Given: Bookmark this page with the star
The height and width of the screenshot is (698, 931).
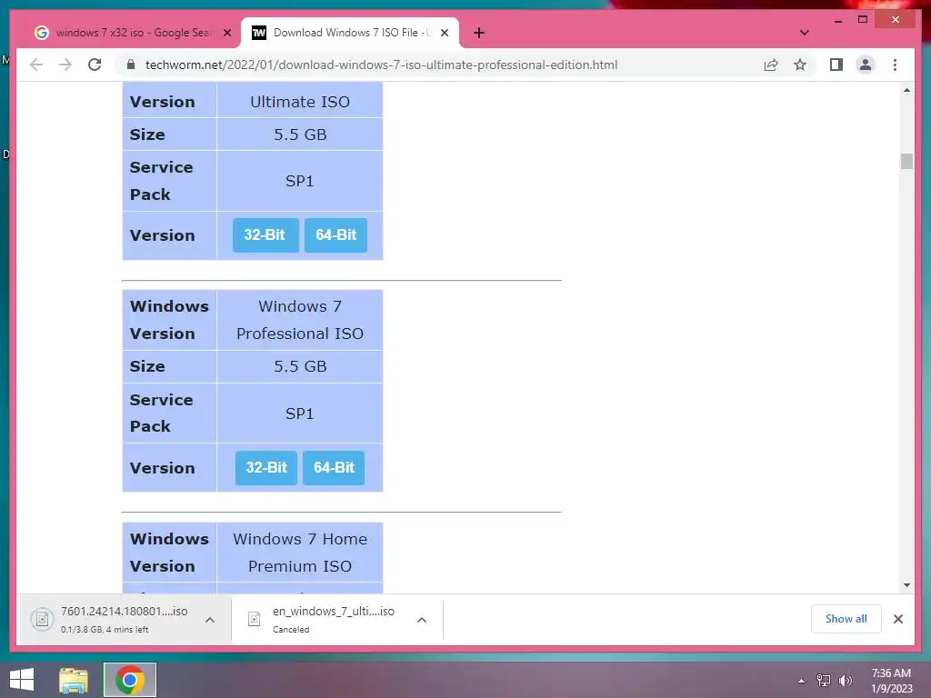Looking at the screenshot, I should [800, 65].
